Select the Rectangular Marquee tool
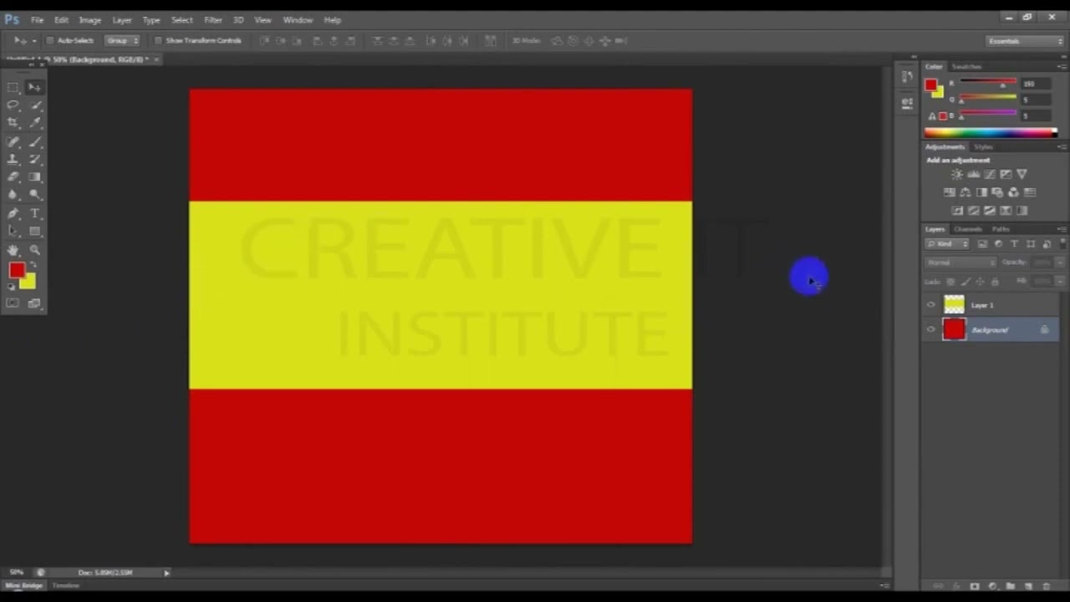Image resolution: width=1070 pixels, height=602 pixels. coord(13,87)
